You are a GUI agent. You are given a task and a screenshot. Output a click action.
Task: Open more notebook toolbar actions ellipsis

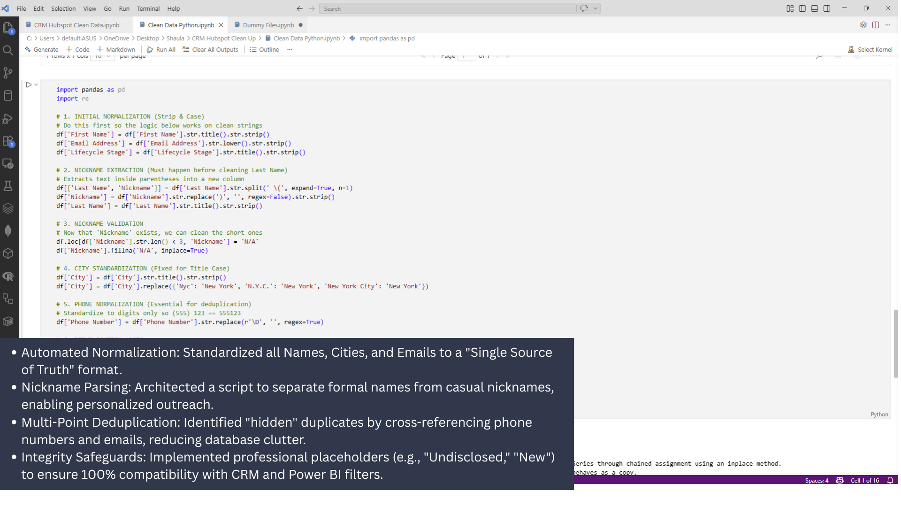(x=290, y=49)
